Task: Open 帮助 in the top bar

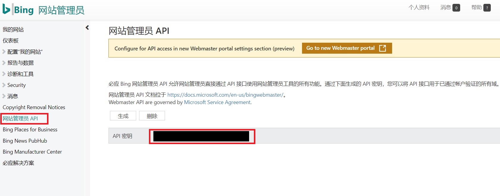Action: click(477, 7)
